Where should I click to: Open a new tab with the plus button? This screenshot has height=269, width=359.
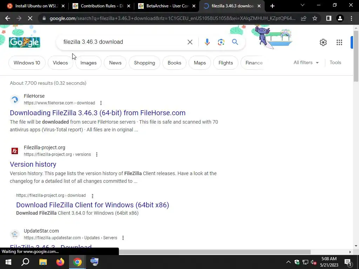272,6
